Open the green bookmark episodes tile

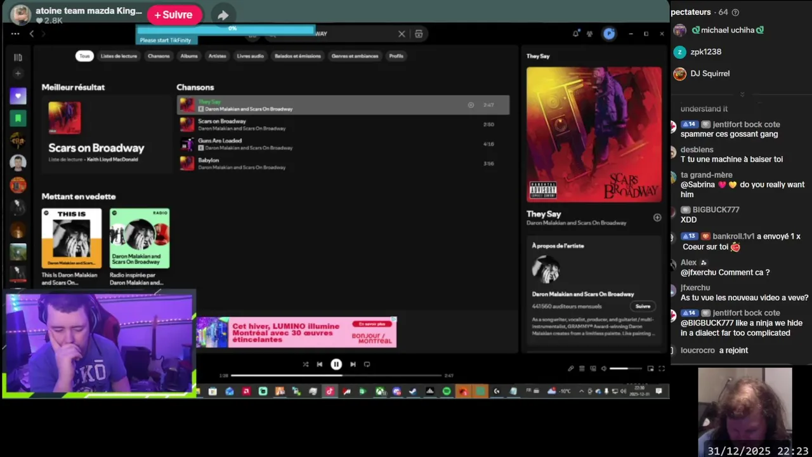coord(18,118)
